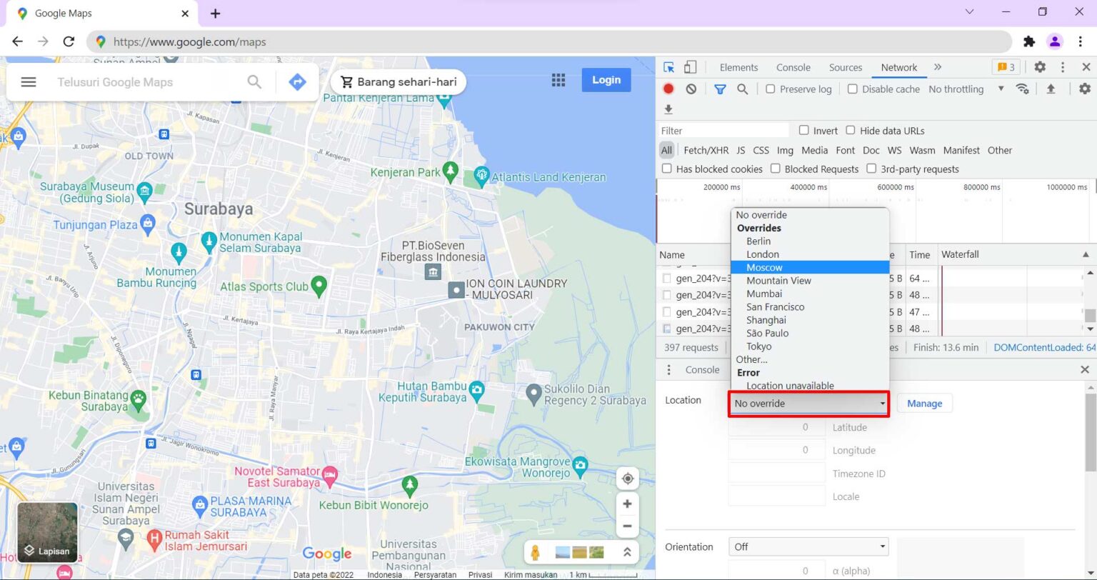Import HAR file with upload icon

1051,89
